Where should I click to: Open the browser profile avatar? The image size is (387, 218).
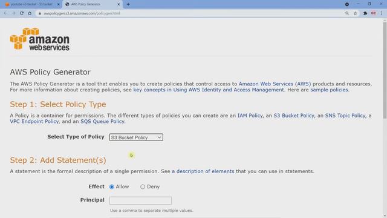click(374, 13)
